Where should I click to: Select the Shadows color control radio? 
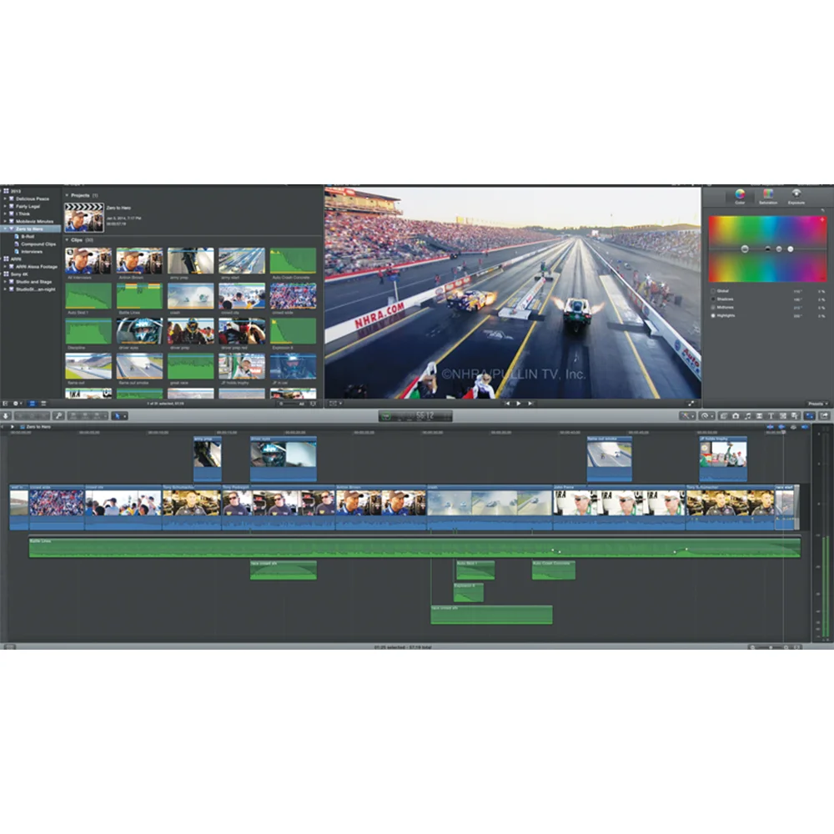pos(712,299)
